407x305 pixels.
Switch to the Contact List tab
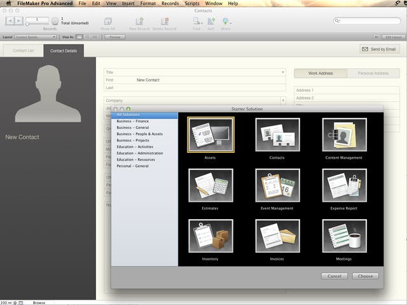(x=23, y=50)
